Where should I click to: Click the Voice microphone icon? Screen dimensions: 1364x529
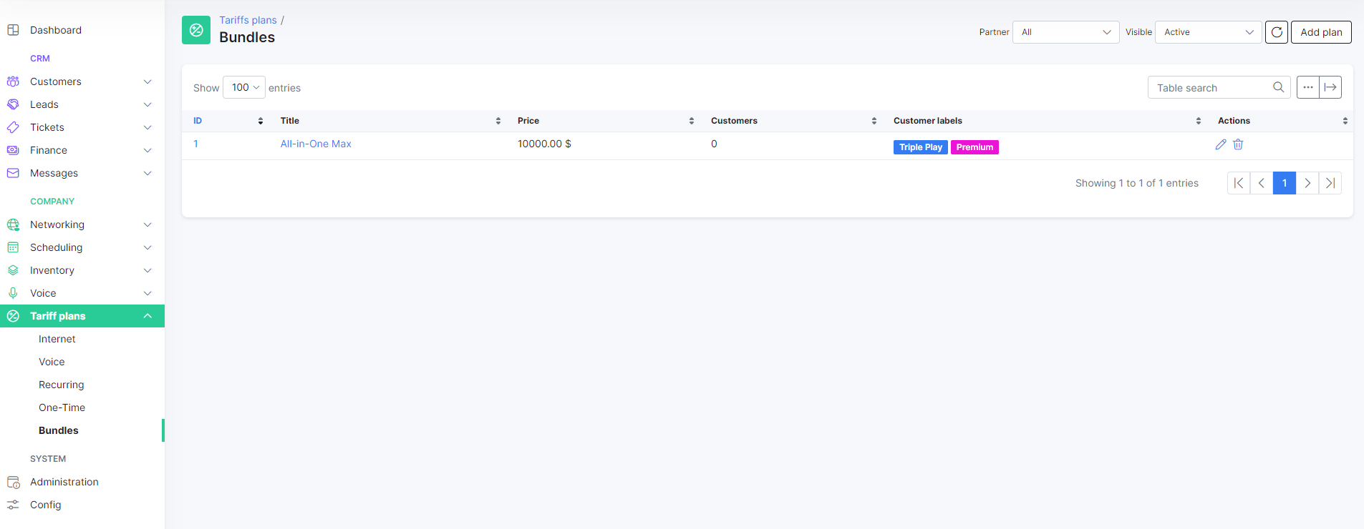13,293
